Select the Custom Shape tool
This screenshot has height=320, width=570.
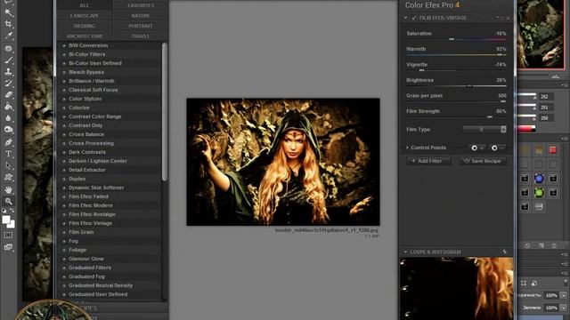8,178
